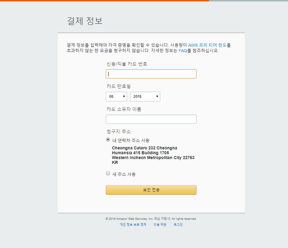
Task: Open the 'AWS 프리 티어 한도' link
Action: (207, 45)
